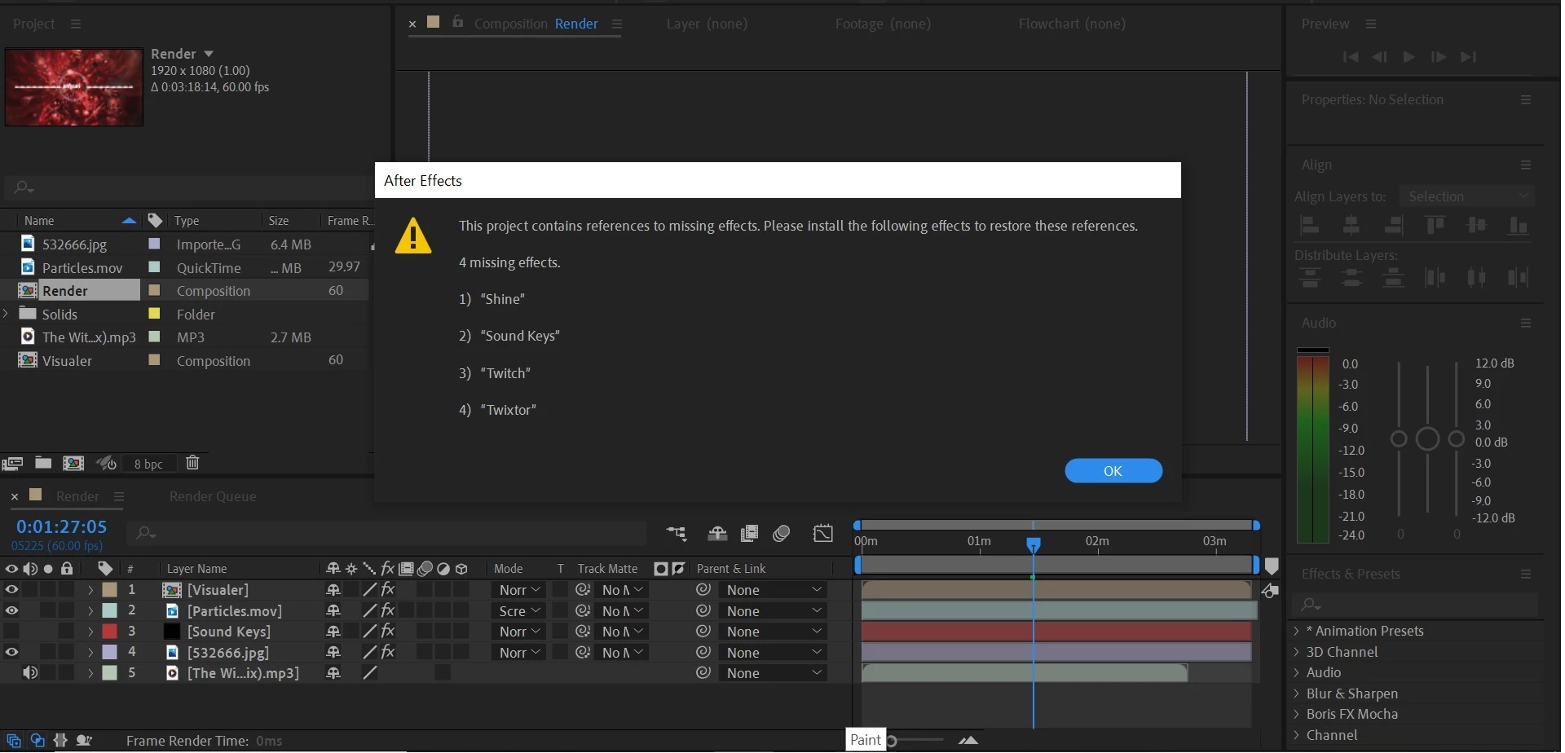
Task: Click the Align Horizontal Center icon
Action: (x=1351, y=225)
